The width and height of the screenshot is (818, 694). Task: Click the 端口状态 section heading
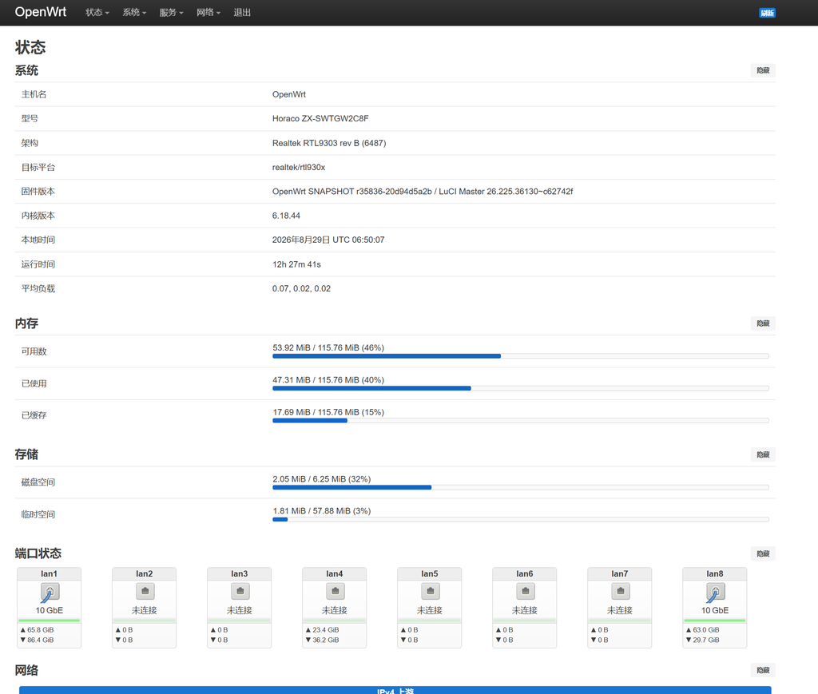[x=38, y=553]
